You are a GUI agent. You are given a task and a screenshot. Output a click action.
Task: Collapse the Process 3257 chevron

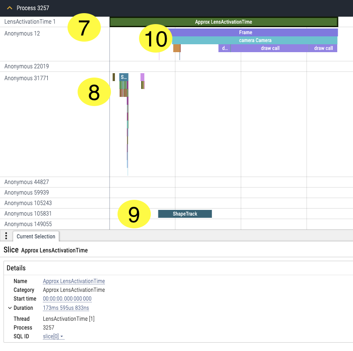click(x=10, y=8)
